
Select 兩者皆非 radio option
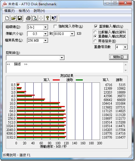(x=95, y=41)
